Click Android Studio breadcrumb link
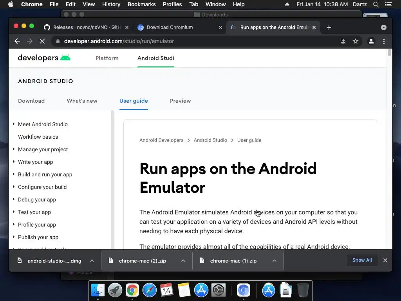Viewport: 401px width, 301px height. [x=210, y=140]
